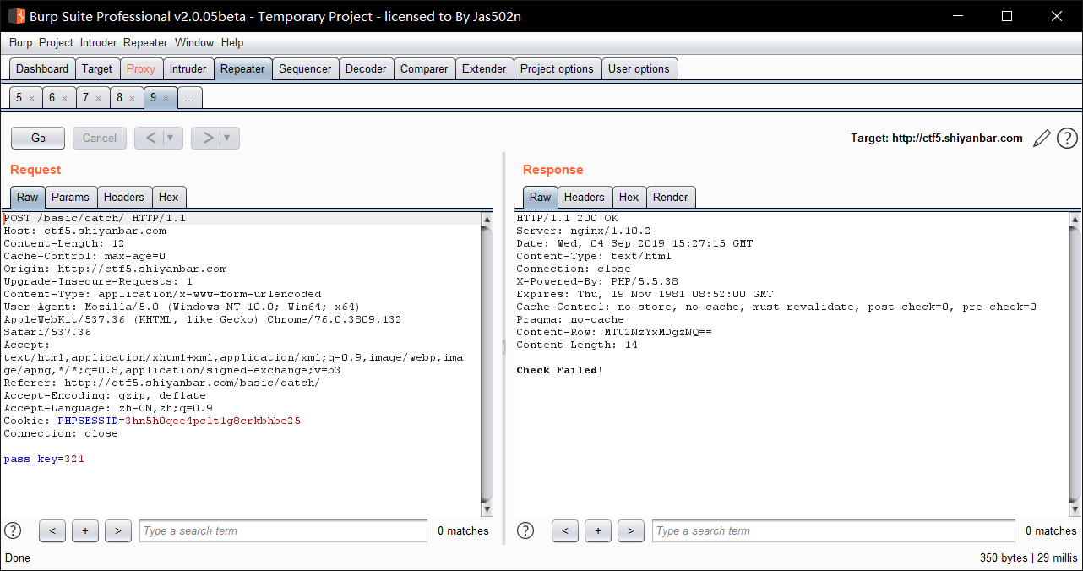1083x571 pixels.
Task: Click the POST /basic/catch/ request line
Action: tap(95, 218)
